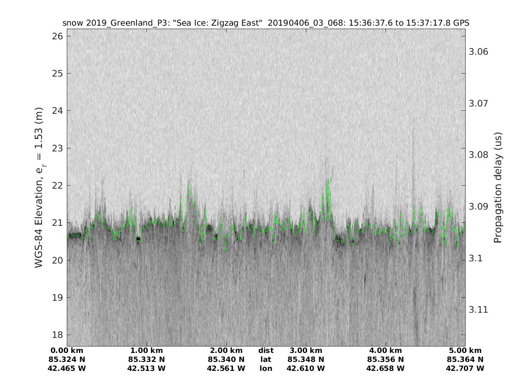The image size is (514, 385).
Task: Click the "WGS-84 Elevation" y-axis label
Action: tap(39, 192)
